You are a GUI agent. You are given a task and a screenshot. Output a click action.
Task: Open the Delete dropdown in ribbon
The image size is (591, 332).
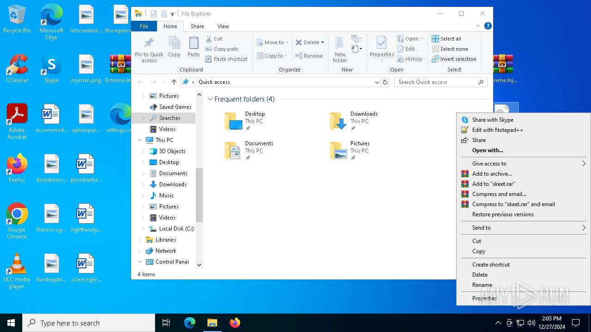[x=310, y=42]
